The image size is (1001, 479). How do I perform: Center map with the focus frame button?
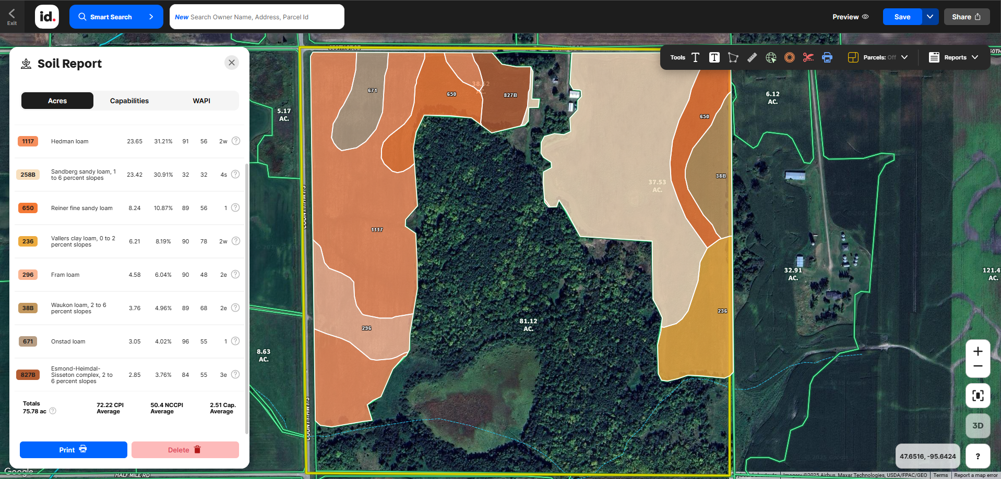[x=978, y=396]
